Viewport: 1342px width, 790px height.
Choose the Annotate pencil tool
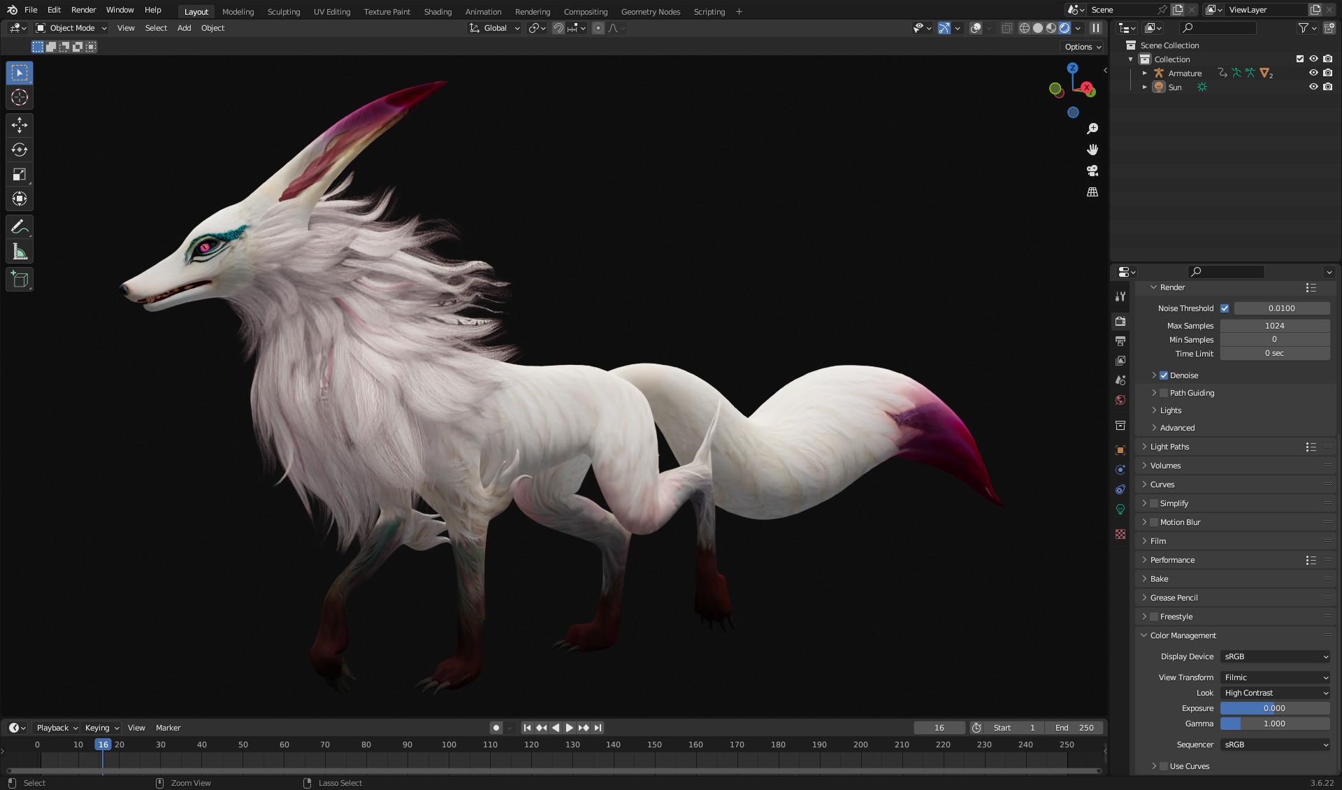click(20, 227)
